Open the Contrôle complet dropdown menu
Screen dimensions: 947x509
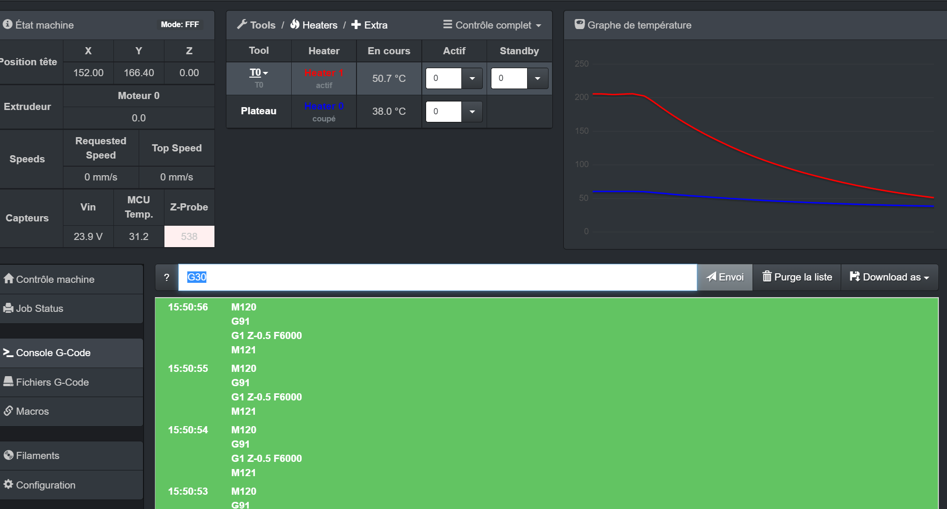tap(492, 25)
